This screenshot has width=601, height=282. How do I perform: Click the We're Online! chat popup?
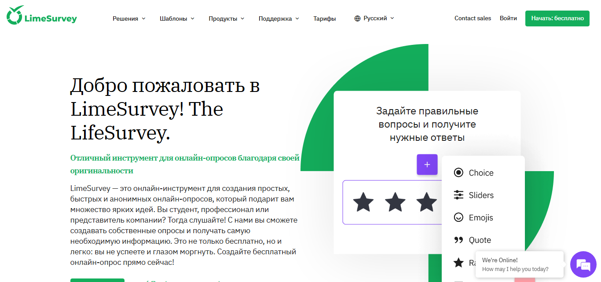click(x=520, y=264)
